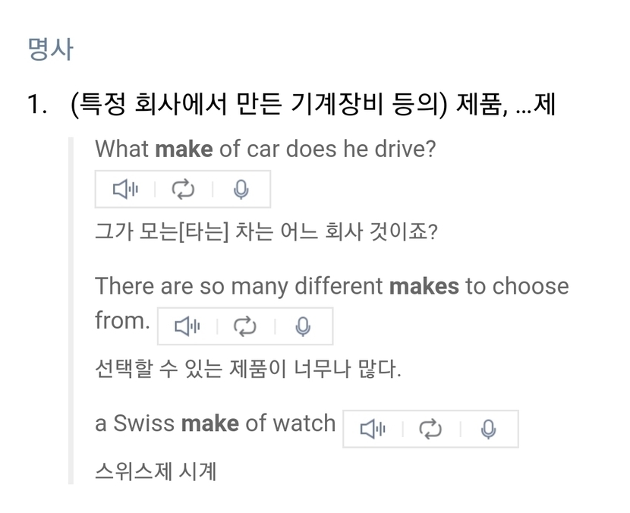Play audio for "so many different makes" sentence
This screenshot has width=630, height=513.
tap(187, 326)
